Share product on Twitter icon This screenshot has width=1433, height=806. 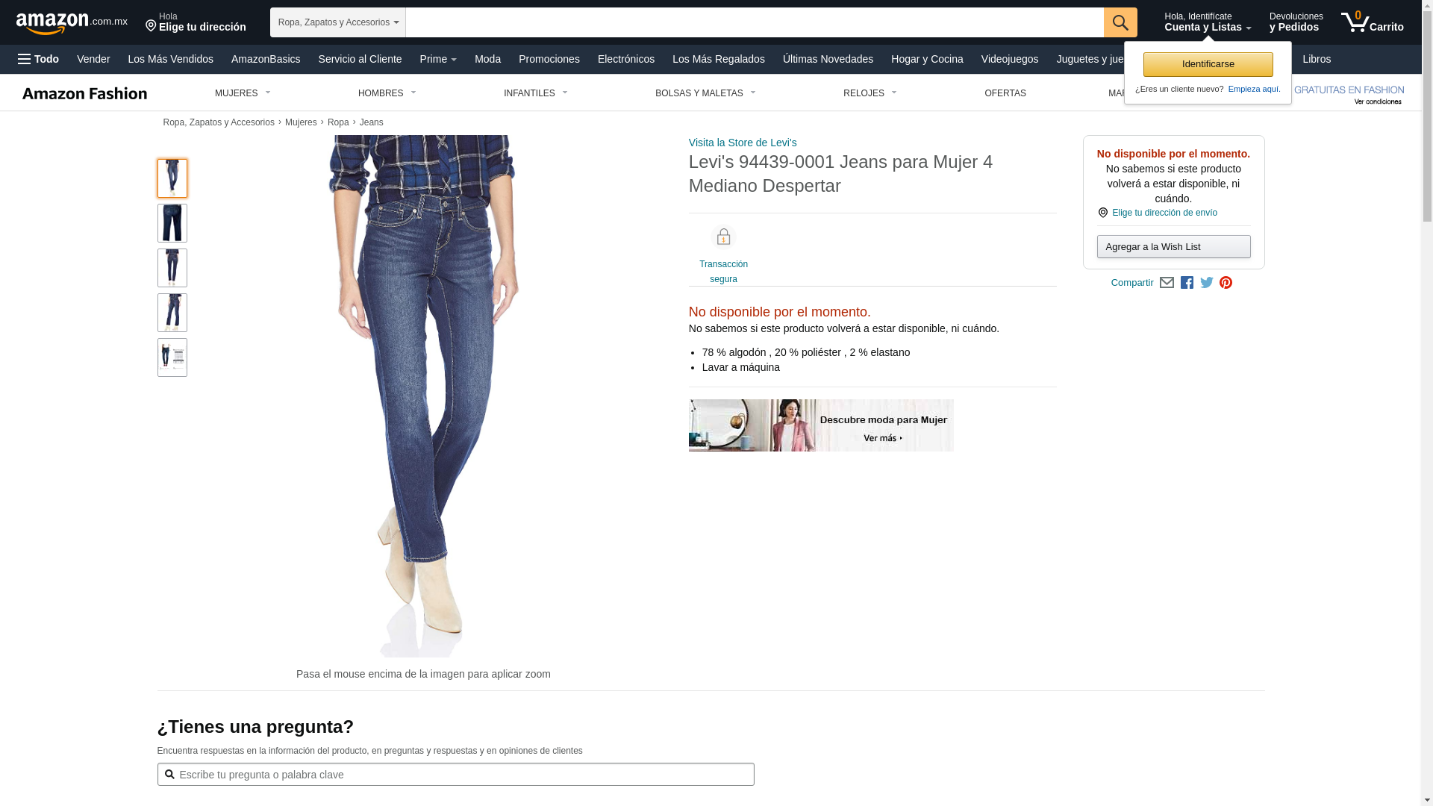click(1207, 283)
